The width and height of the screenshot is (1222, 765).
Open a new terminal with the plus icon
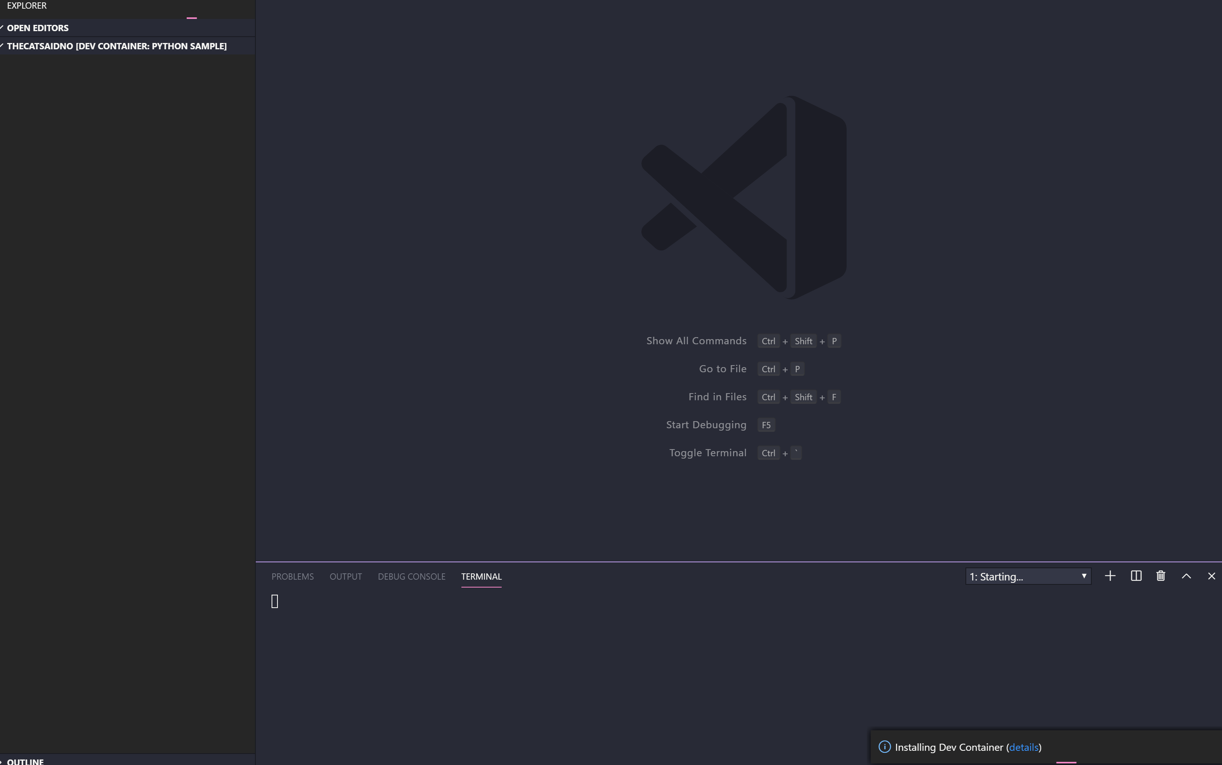(1110, 576)
